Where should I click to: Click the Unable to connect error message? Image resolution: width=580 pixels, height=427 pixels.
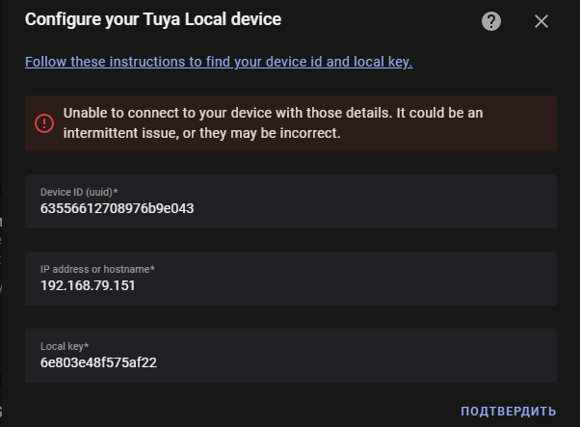[273, 122]
